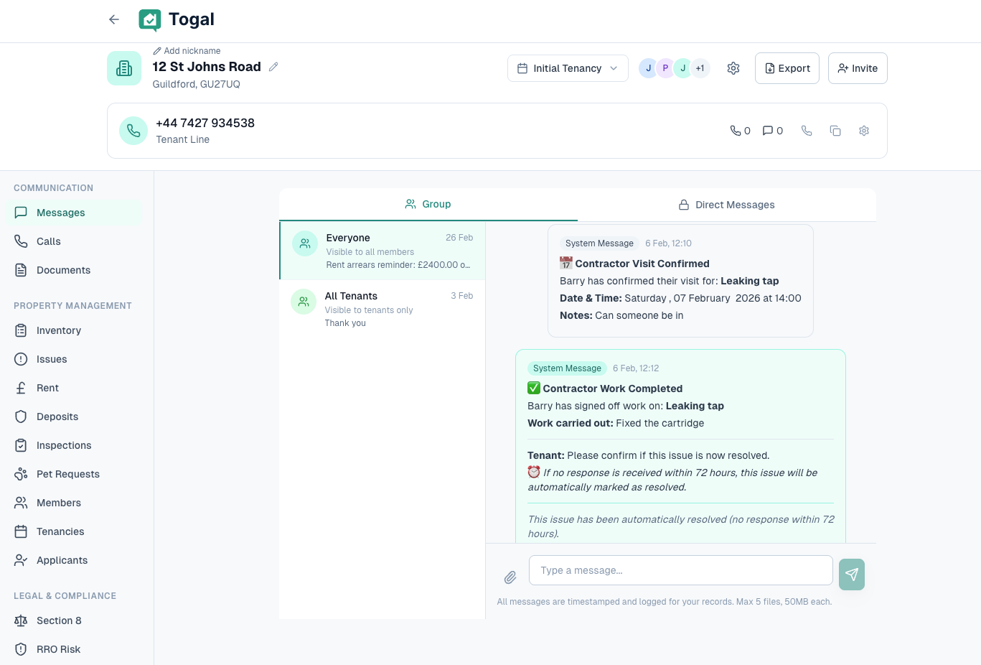Open the Calls section in the sidebar
981x665 pixels.
[x=48, y=241]
